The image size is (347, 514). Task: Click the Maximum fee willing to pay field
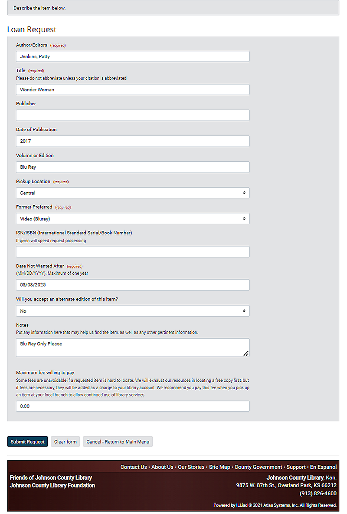[132, 406]
